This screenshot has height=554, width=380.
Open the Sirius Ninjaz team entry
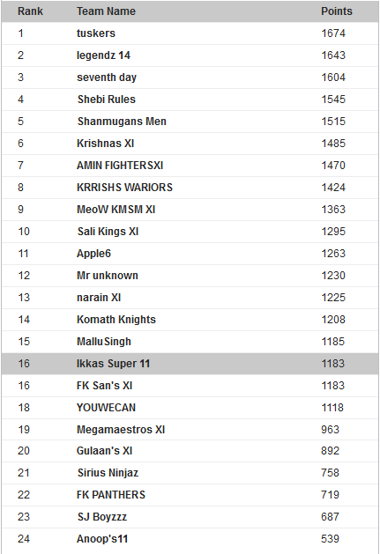point(108,473)
